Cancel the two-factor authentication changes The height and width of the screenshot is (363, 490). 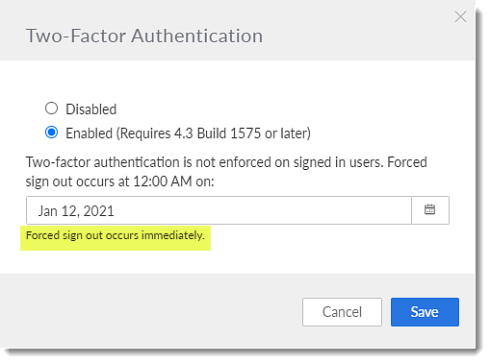(342, 312)
